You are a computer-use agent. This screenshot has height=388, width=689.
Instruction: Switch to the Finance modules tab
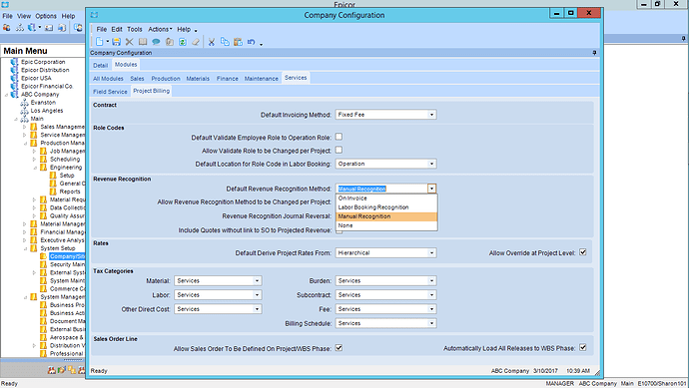pyautogui.click(x=228, y=79)
